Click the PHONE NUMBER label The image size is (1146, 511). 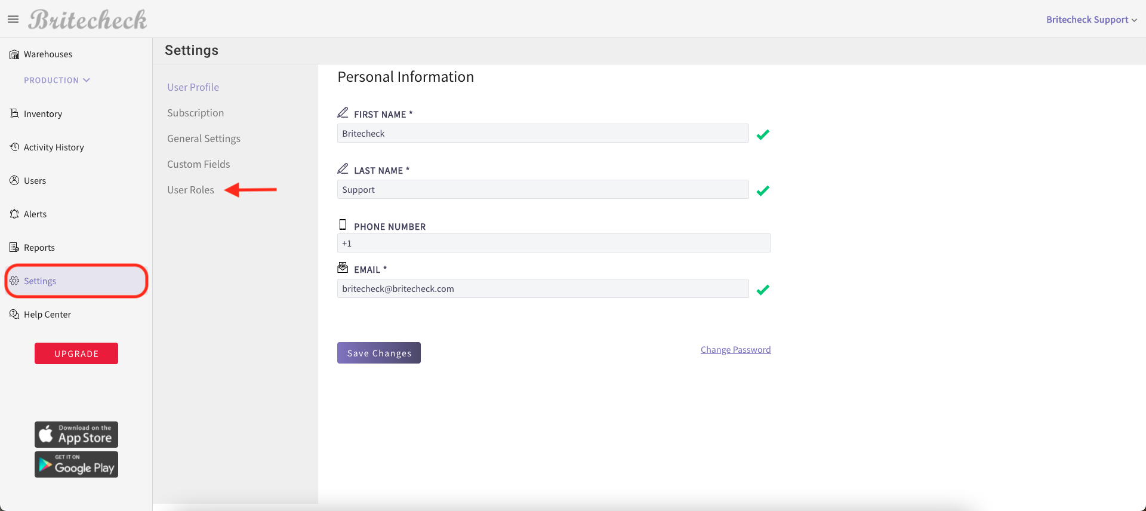click(390, 226)
